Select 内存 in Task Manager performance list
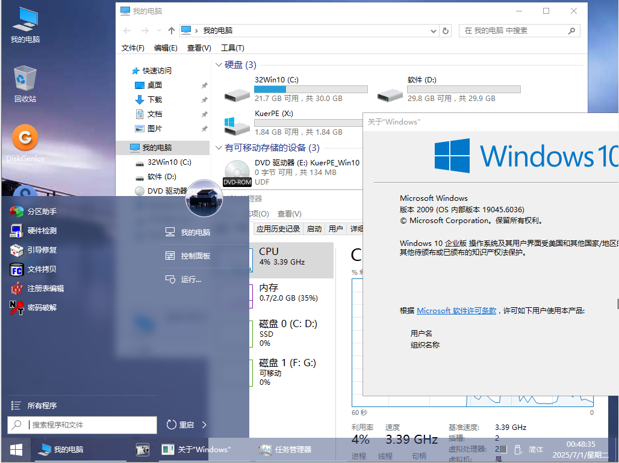 pos(291,296)
